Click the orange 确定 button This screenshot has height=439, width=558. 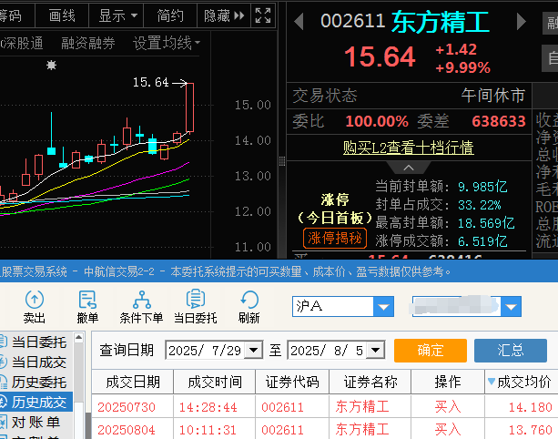click(431, 351)
